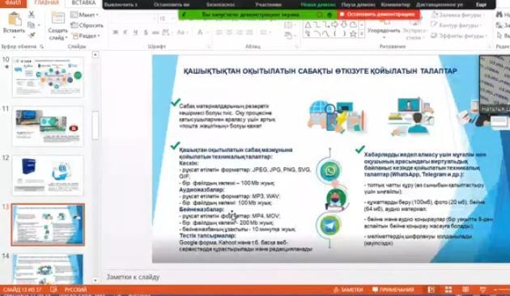Image resolution: width=510 pixels, height=296 pixels.
Task: Open the Эффекты фигуры effects dropdown
Action: pos(459,36)
